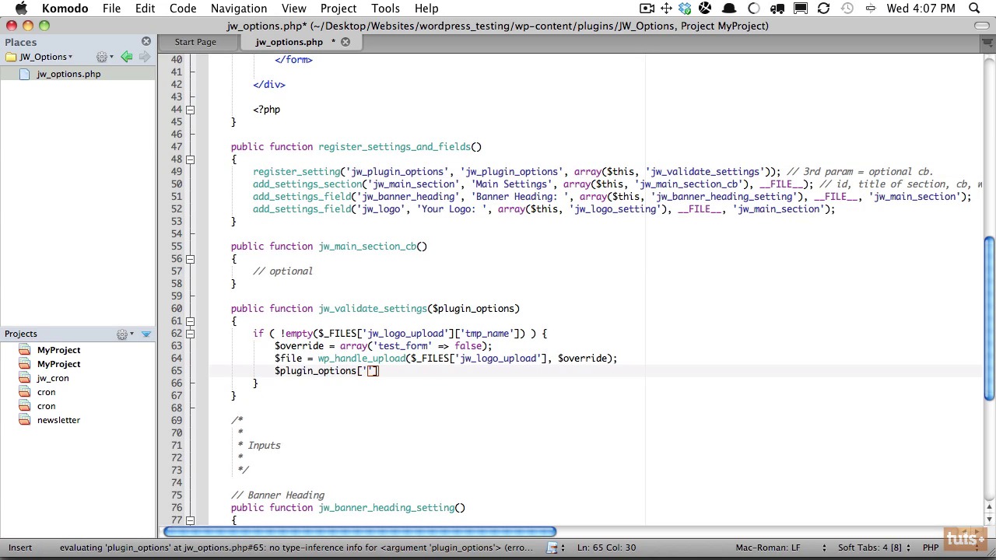
Task: Click the Mac-Roman: LF encoding indicator
Action: (x=767, y=548)
